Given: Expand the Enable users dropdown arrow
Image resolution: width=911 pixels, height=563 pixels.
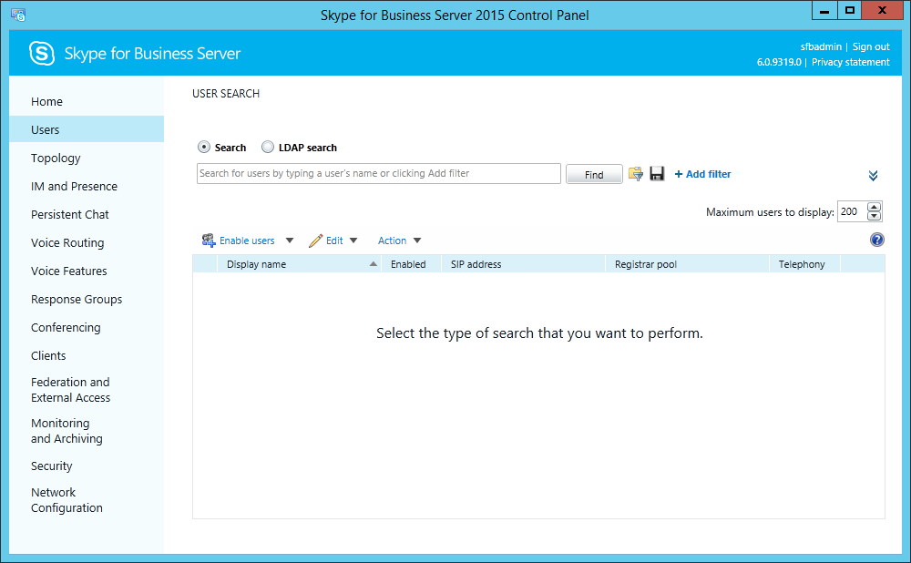Looking at the screenshot, I should click(290, 241).
